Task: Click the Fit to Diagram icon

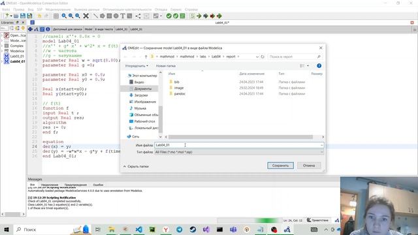Action: coord(86,16)
